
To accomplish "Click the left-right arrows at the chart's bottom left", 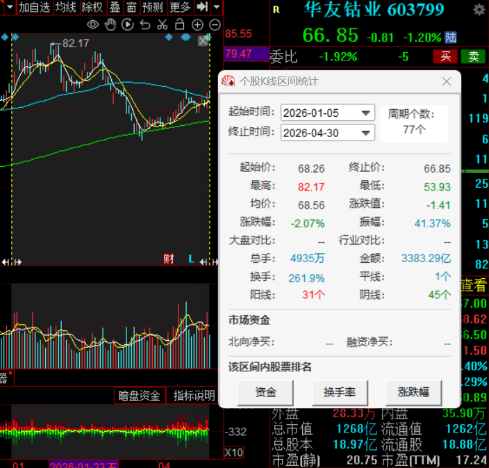I will tap(11, 262).
